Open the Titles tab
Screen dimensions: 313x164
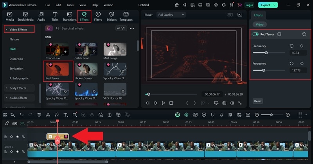click(x=55, y=16)
